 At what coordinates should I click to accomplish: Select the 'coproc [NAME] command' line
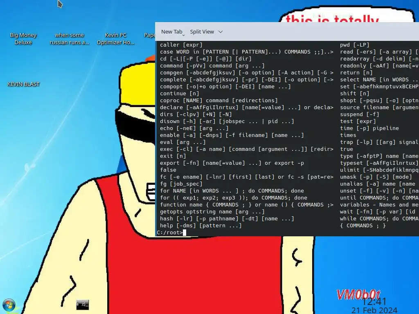pyautogui.click(x=219, y=101)
